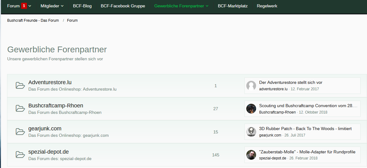The height and width of the screenshot is (168, 367).
Task: Expand the Mitglieder dropdown menu
Action: [x=62, y=6]
